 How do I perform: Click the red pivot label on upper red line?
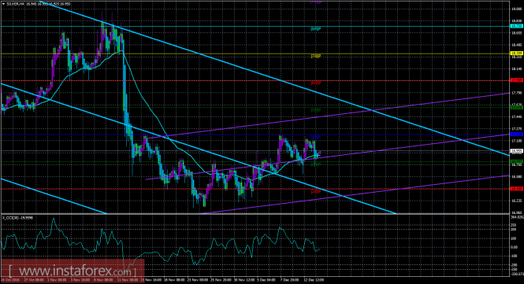[316, 83]
